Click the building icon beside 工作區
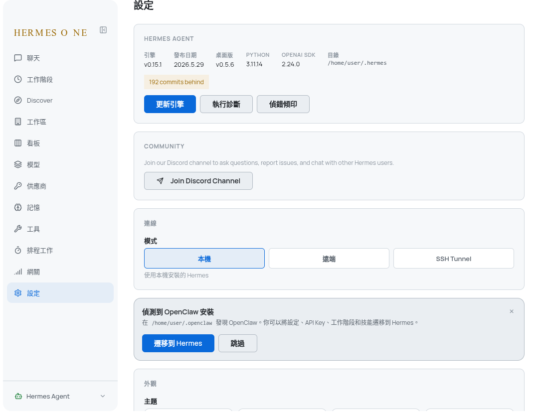This screenshot has width=539, height=415. (18, 122)
